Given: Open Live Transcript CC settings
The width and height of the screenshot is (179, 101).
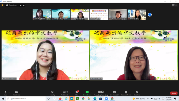Looking at the screenshot, I should 114,93.
